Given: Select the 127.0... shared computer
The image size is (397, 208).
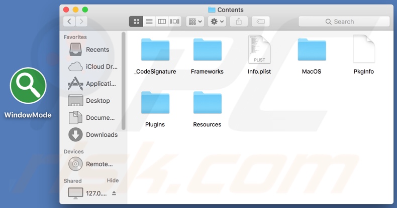Looking at the screenshot, I should click(87, 193).
